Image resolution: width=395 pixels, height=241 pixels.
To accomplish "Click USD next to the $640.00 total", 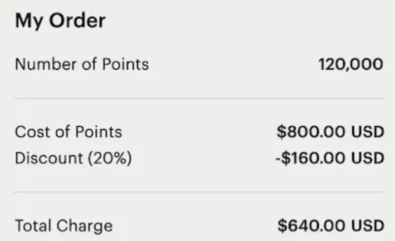I will 368,226.
